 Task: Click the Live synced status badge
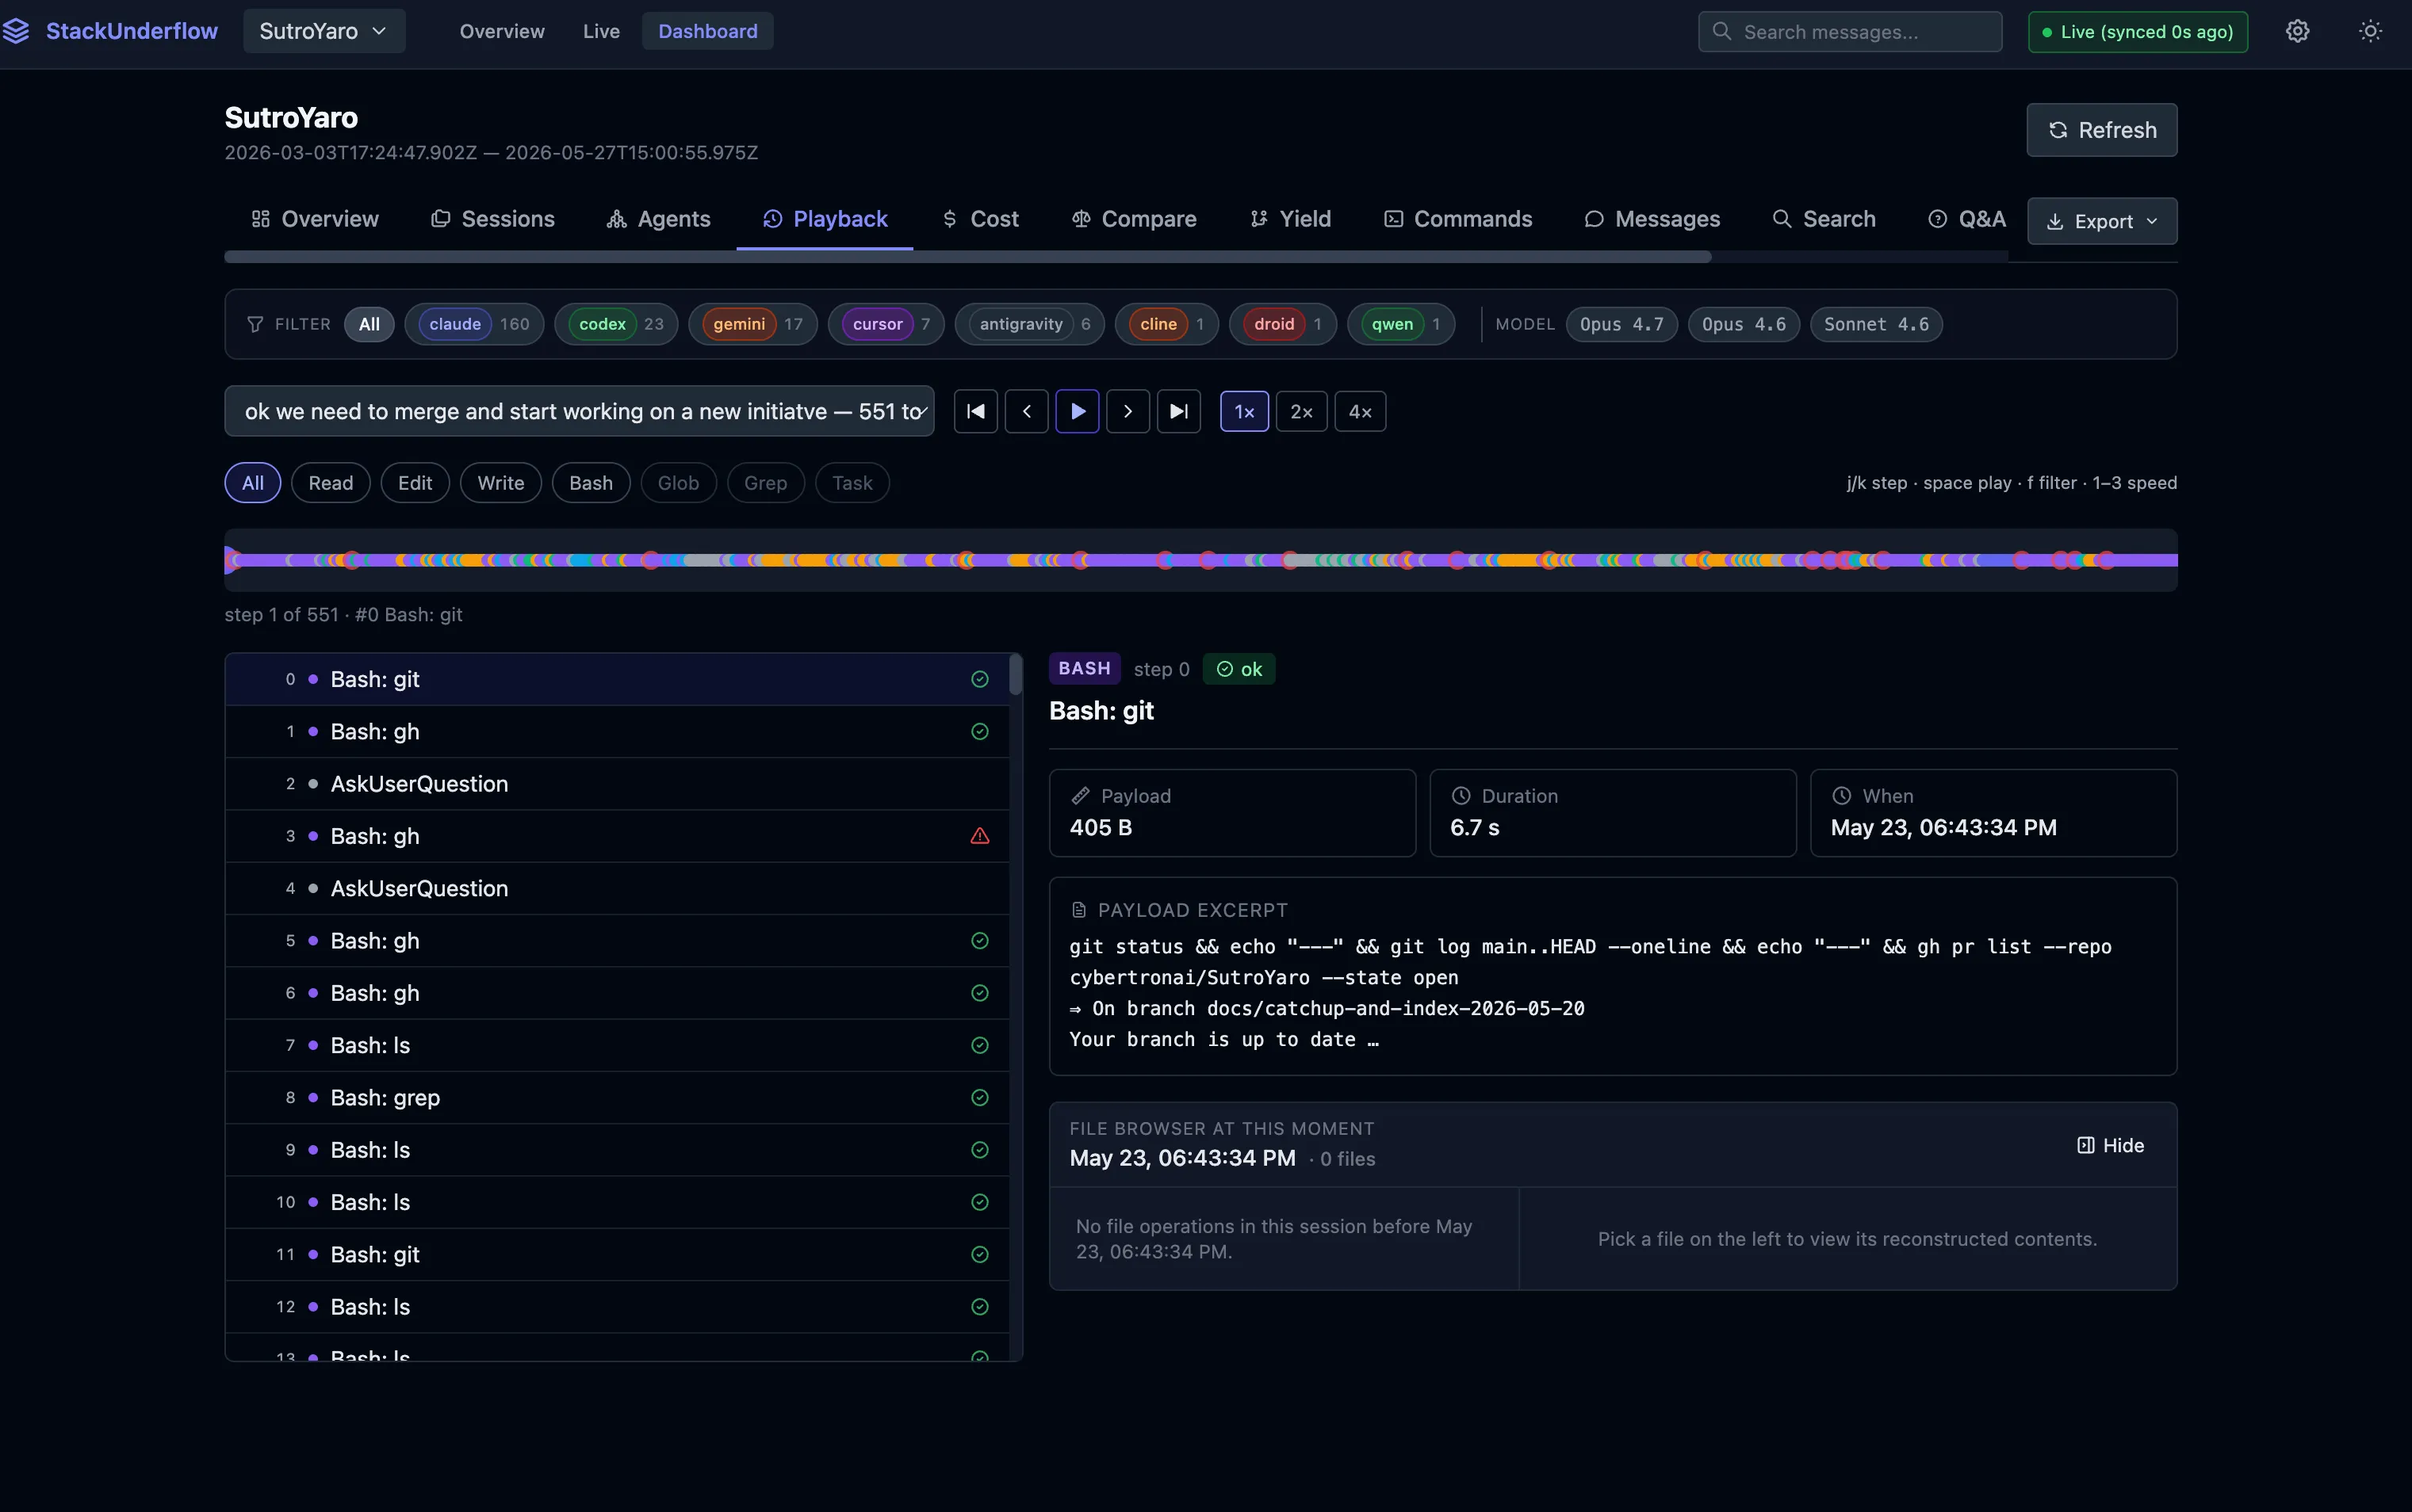point(2138,31)
